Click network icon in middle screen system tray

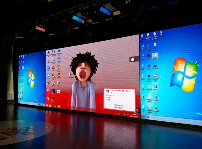[121, 114]
